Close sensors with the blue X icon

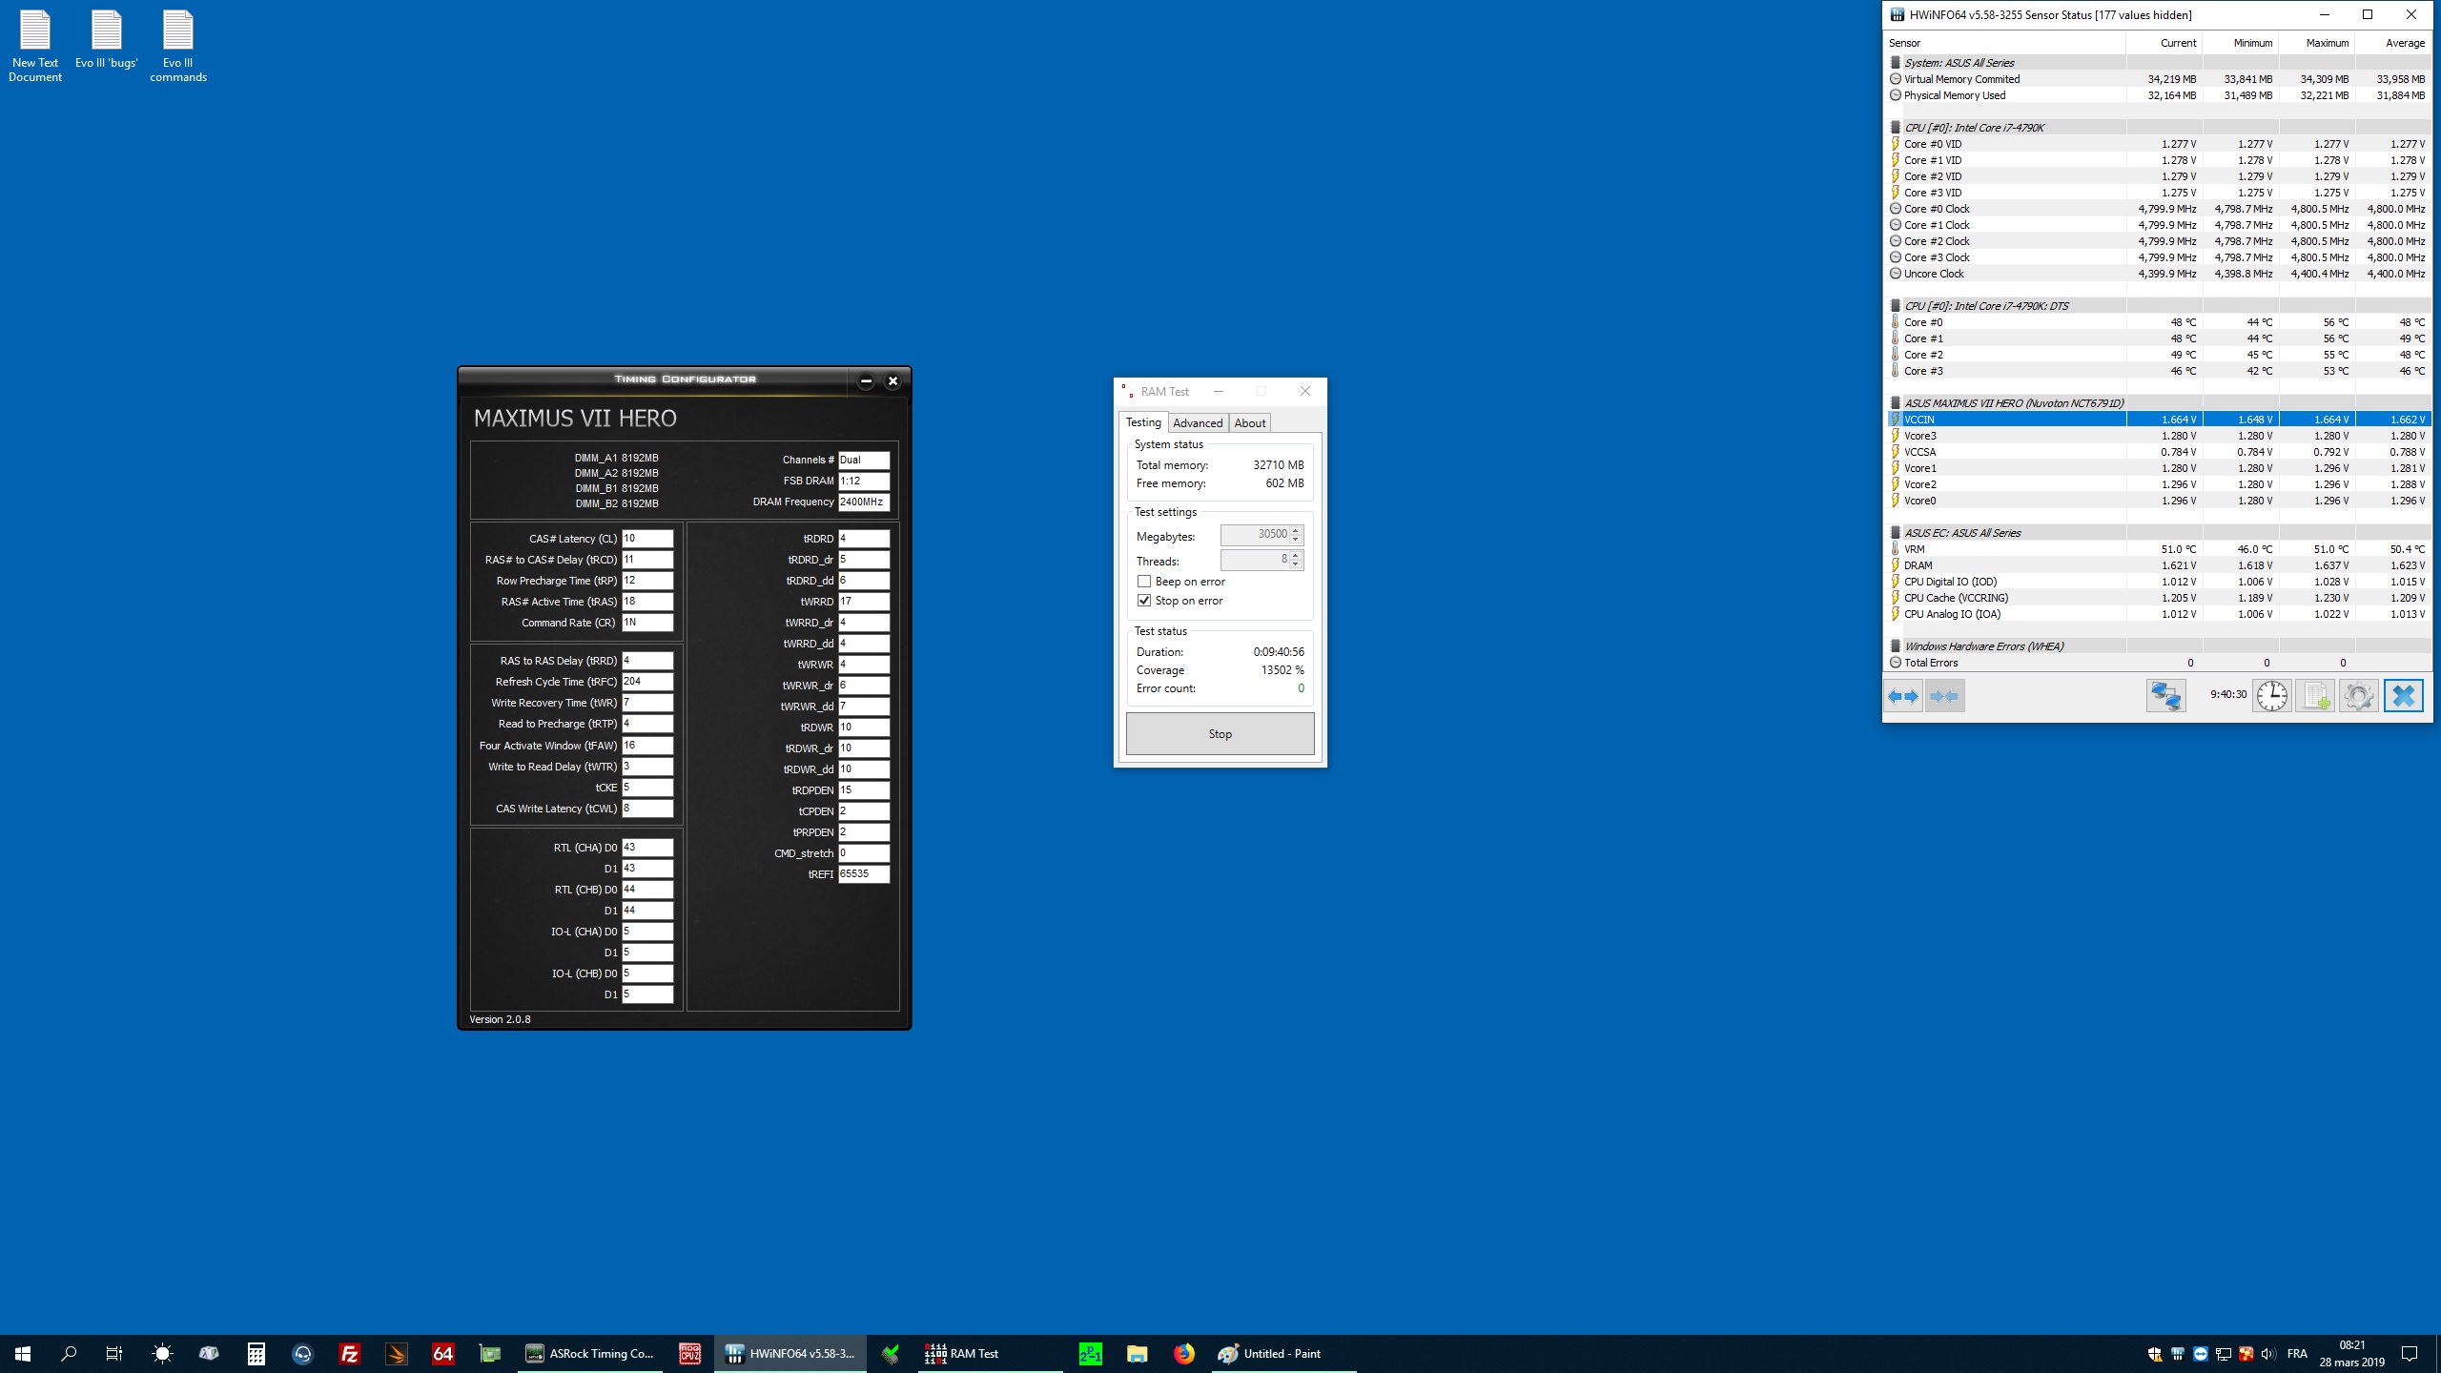(x=2403, y=696)
